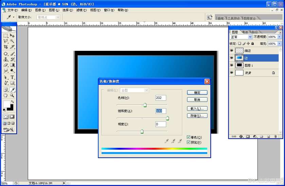Toggle lock position icon
The width and height of the screenshot is (285, 186).
pyautogui.click(x=248, y=43)
